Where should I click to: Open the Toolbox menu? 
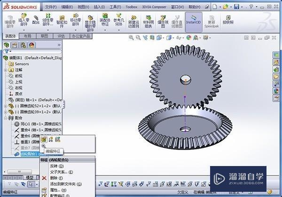pos(132,7)
